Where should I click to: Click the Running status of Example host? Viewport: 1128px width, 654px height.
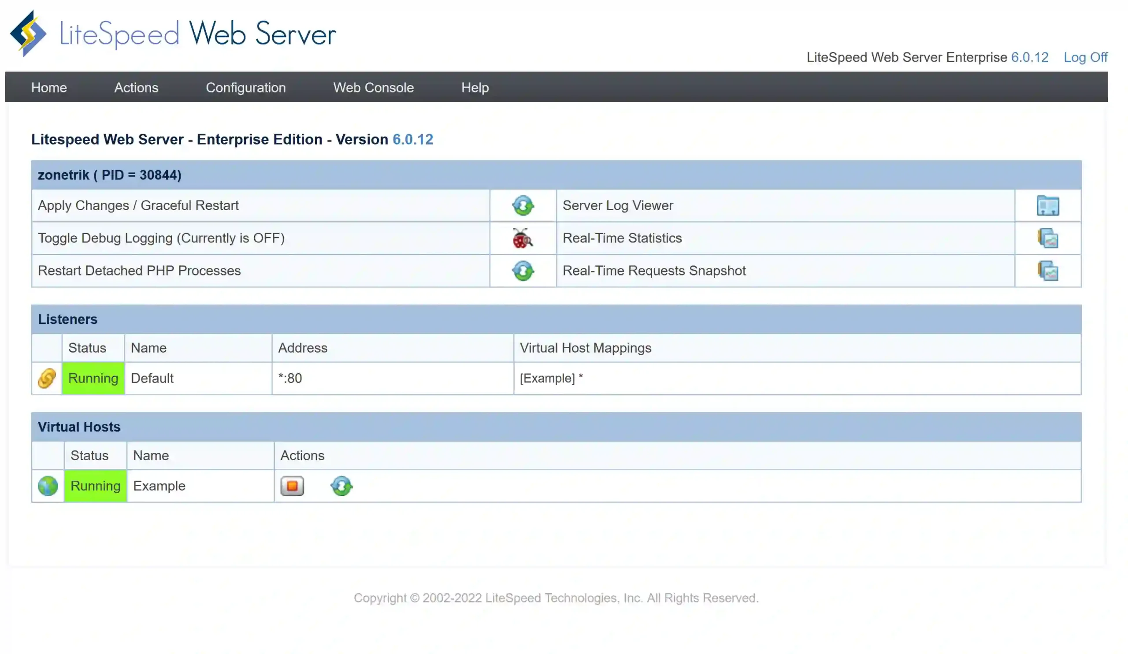(95, 486)
